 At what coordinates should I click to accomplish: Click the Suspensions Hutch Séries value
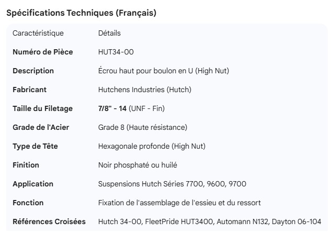[172, 184]
